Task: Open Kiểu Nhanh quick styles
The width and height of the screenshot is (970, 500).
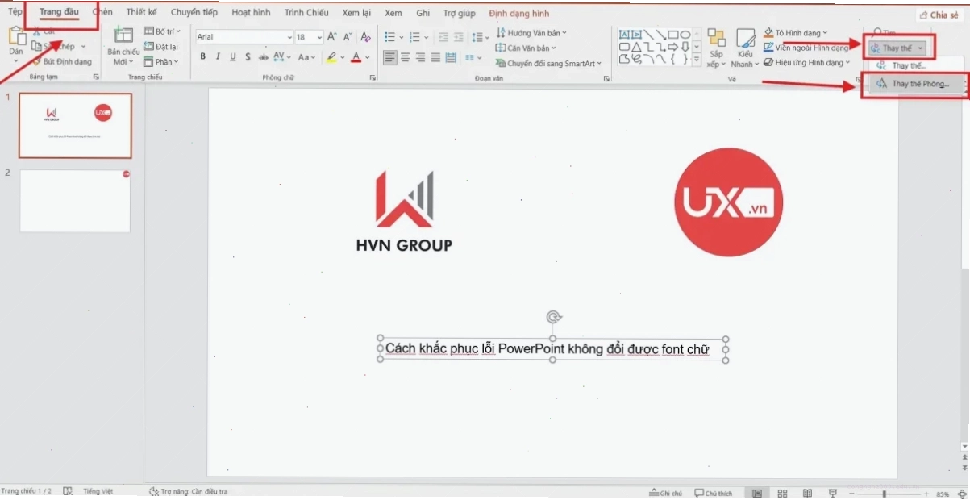Action: coord(745,48)
